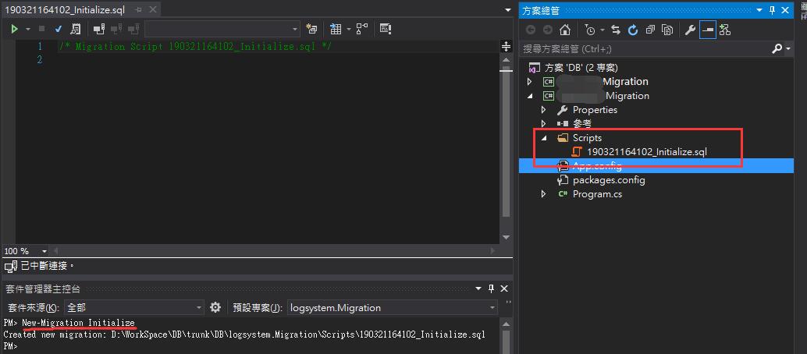Screen dimensions: 807x354
Task: Open the results format dropdown arrow
Action: [348, 30]
